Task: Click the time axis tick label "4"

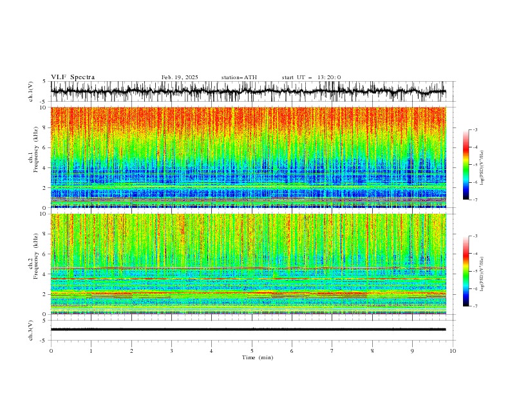Action: [x=211, y=351]
